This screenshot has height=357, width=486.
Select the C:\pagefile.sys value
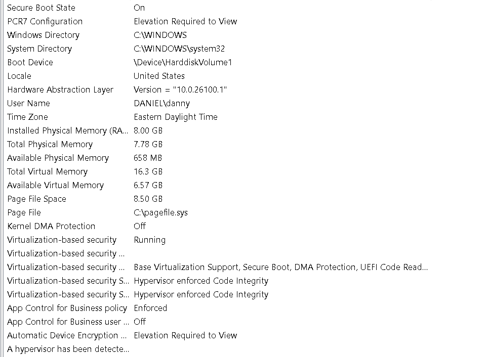click(160, 212)
